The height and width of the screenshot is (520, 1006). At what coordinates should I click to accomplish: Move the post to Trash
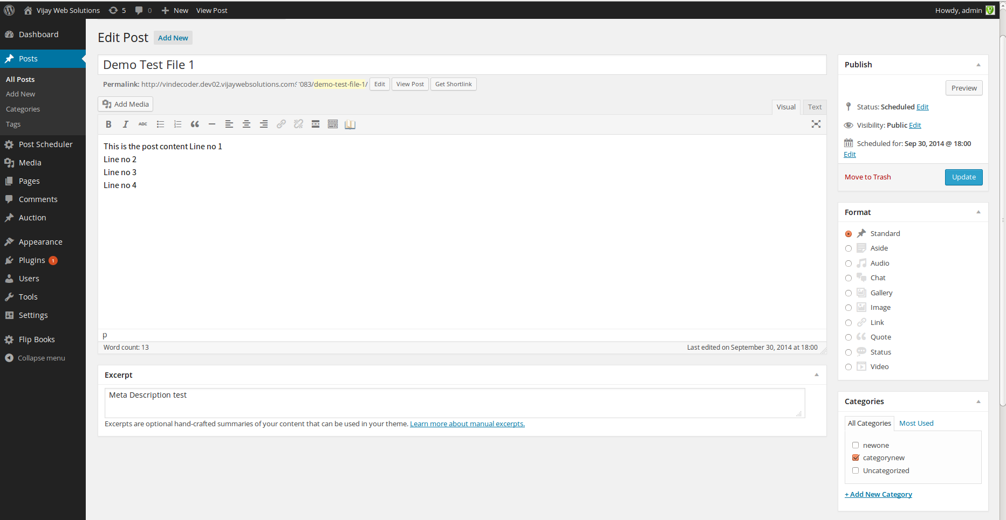click(x=867, y=177)
